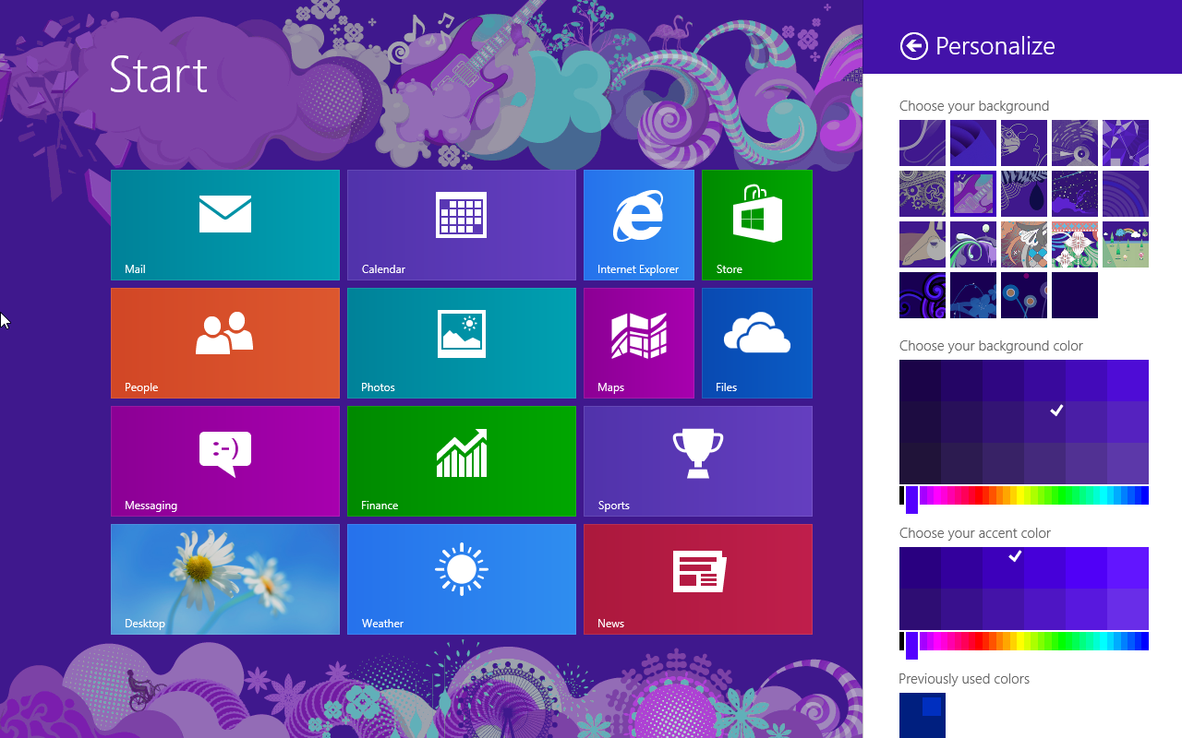Choose the vinyl record background thumbnail

pyautogui.click(x=1075, y=143)
